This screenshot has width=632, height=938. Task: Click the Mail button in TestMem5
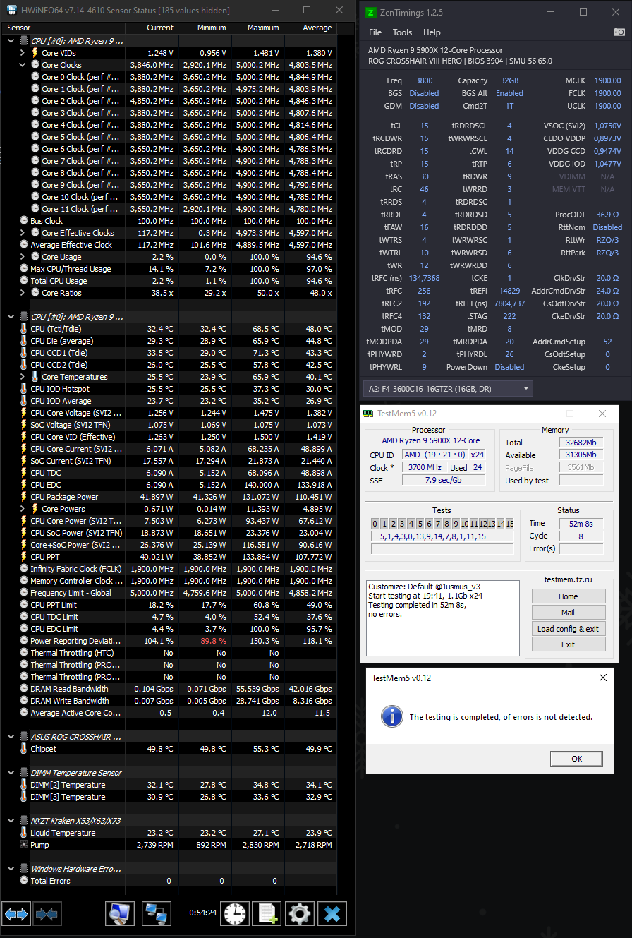569,613
